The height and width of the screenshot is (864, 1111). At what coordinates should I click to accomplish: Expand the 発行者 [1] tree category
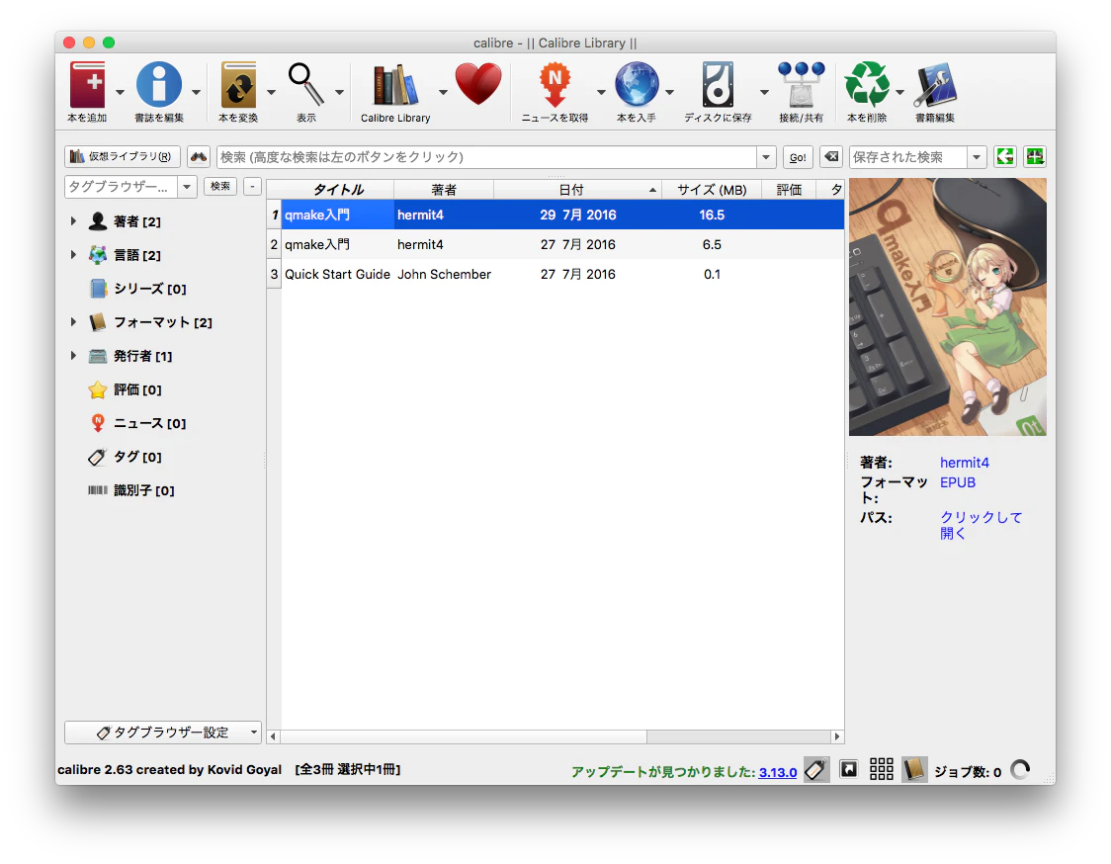tap(74, 355)
